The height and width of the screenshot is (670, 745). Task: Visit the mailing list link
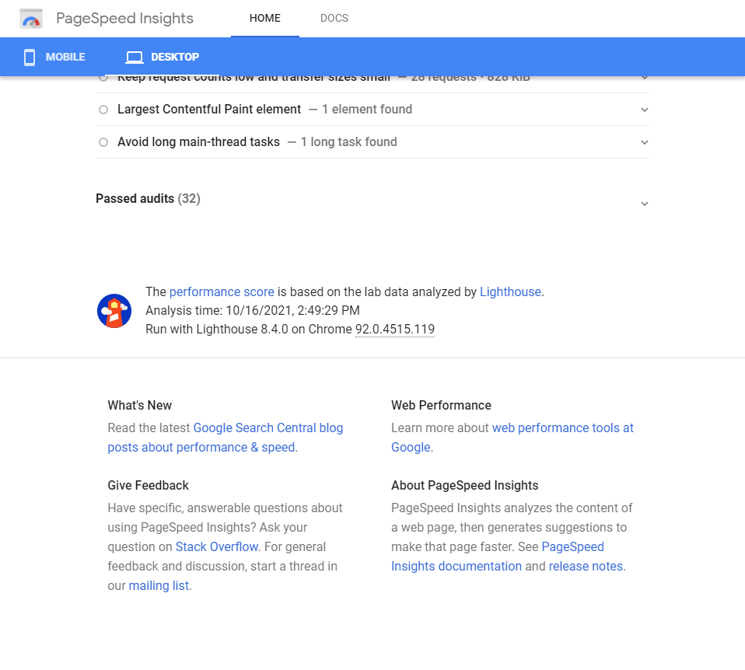pos(159,586)
